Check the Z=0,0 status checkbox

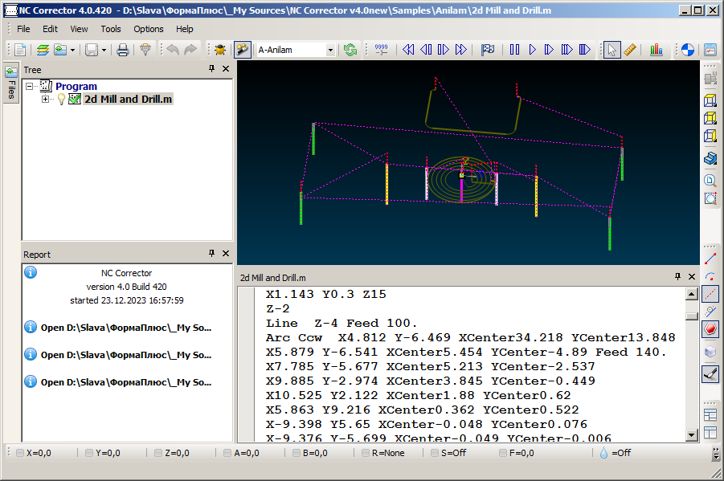158,453
